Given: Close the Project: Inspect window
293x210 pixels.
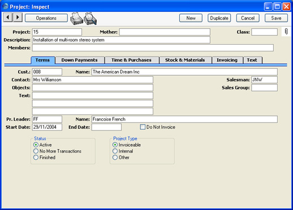Looking at the screenshot, I should [286, 7].
